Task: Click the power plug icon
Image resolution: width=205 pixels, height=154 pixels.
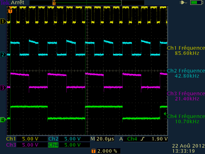Action: (184, 3)
